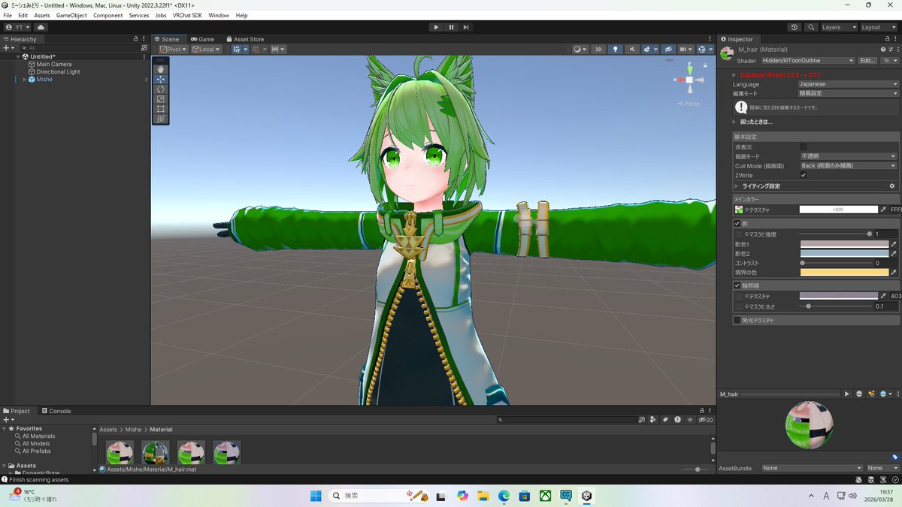Click the 境界の色 color swatch
The image size is (902, 507).
pos(844,272)
